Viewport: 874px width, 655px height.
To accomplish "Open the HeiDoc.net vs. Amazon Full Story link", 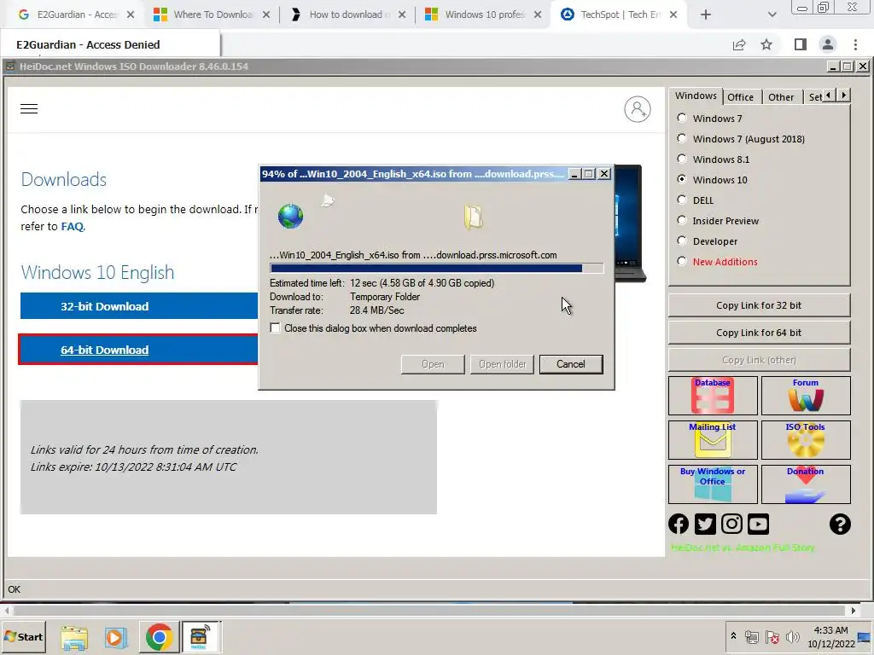I will click(x=743, y=548).
